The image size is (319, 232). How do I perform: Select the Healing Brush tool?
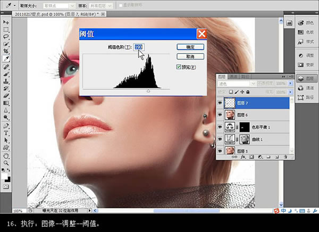pos(6,67)
